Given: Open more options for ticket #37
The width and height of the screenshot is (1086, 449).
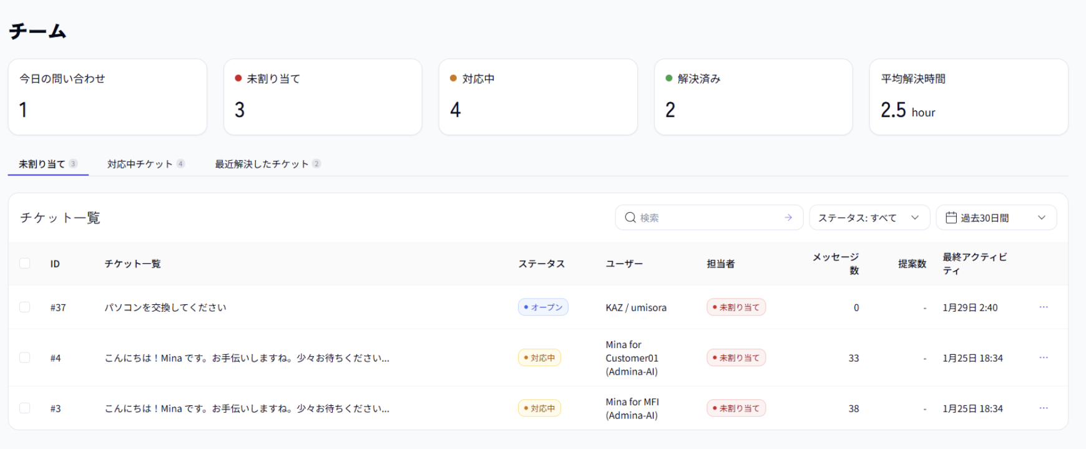Looking at the screenshot, I should click(1044, 307).
